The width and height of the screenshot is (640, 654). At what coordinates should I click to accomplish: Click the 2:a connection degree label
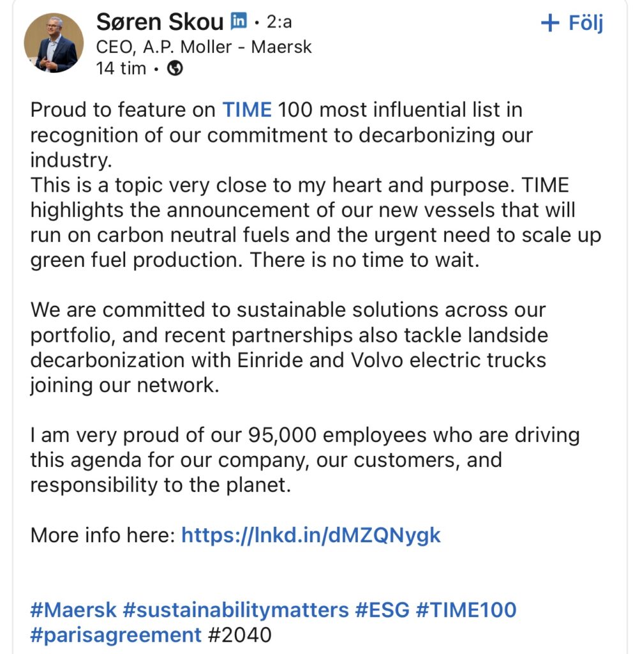279,22
